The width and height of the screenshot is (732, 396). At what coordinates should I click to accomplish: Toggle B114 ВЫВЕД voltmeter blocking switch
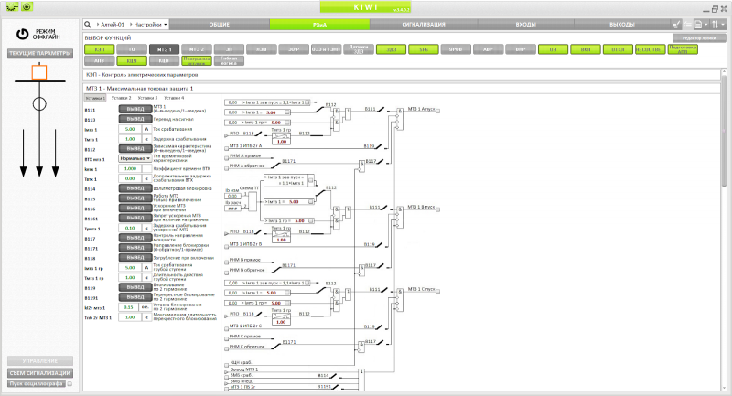coord(135,188)
